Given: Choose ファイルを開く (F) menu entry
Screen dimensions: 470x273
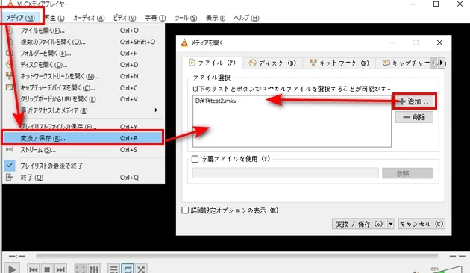Looking at the screenshot, I should tap(84, 31).
